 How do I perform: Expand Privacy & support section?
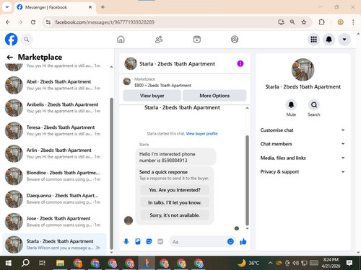click(303, 171)
